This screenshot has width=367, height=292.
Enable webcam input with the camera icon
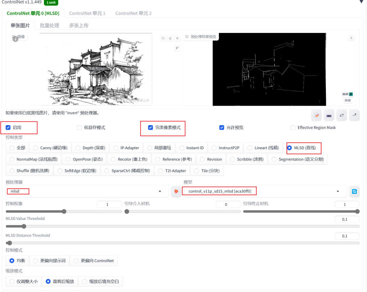tap(329, 115)
